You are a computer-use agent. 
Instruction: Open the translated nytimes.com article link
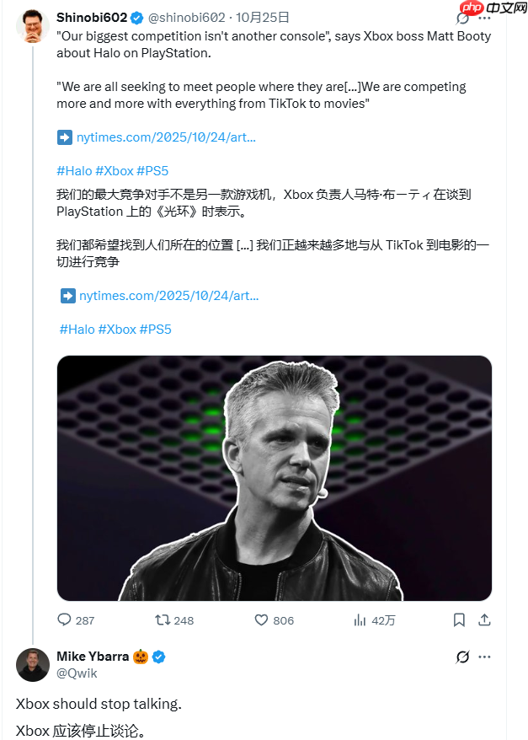tap(168, 296)
